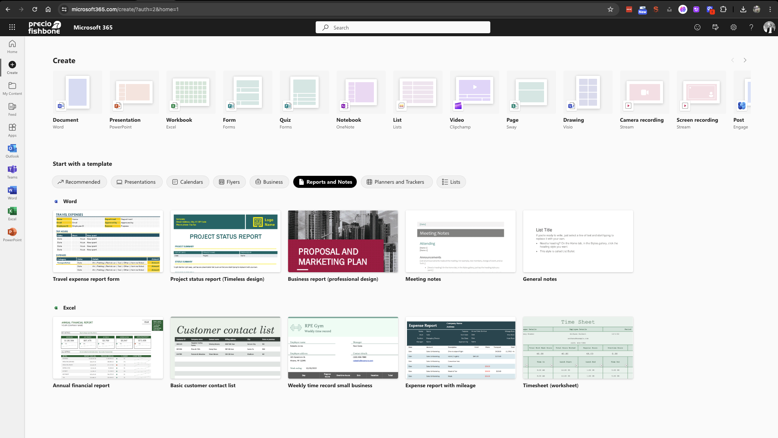Click the left chevron in Create row
Viewport: 778px width, 438px height.
tap(732, 60)
